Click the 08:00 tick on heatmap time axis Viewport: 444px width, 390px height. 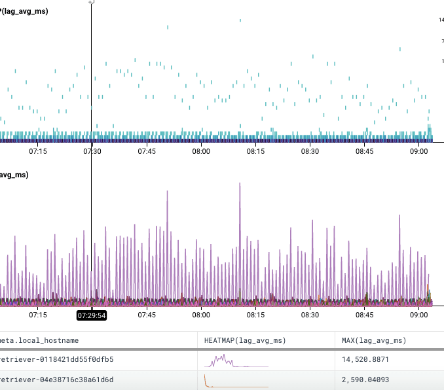pos(201,151)
